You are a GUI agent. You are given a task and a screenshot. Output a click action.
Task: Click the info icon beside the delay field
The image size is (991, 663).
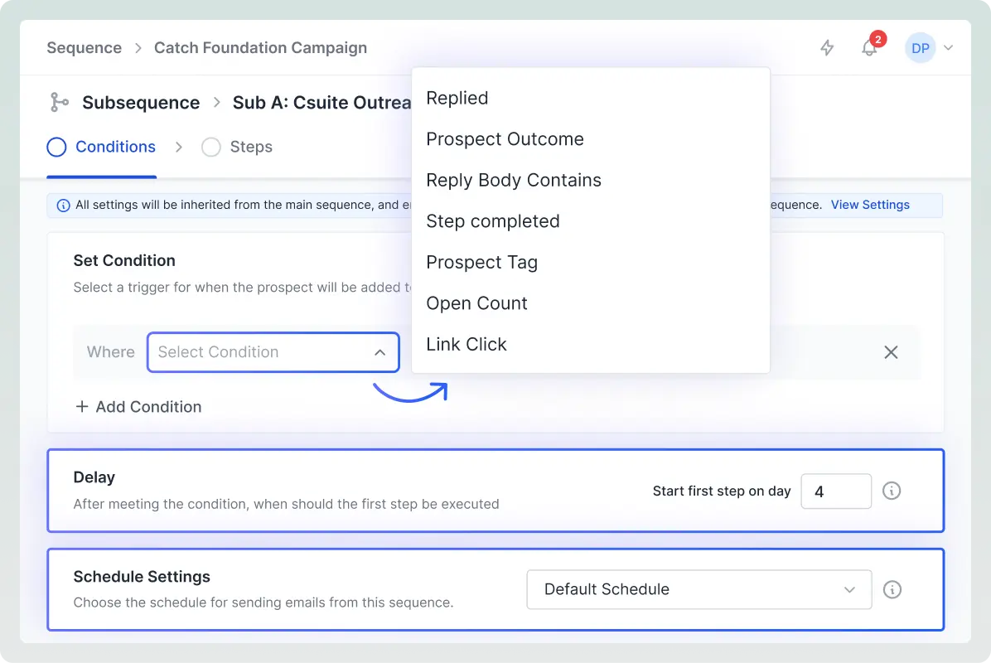[x=892, y=491]
